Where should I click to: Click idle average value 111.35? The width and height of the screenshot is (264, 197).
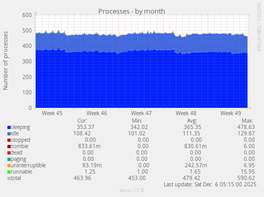tap(191, 133)
